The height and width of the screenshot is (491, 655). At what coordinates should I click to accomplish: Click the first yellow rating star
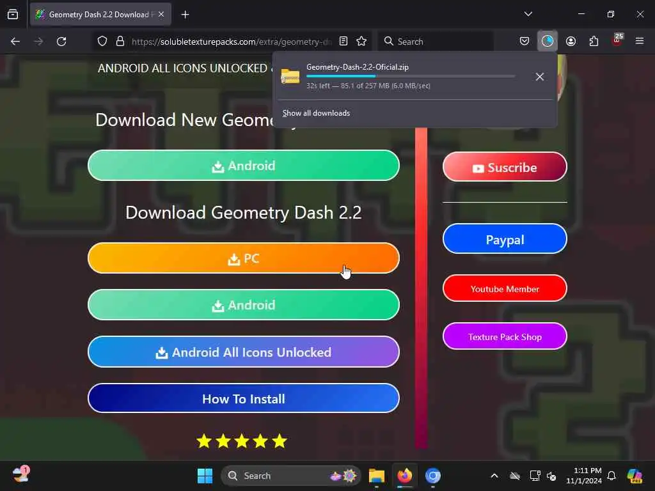(x=204, y=441)
